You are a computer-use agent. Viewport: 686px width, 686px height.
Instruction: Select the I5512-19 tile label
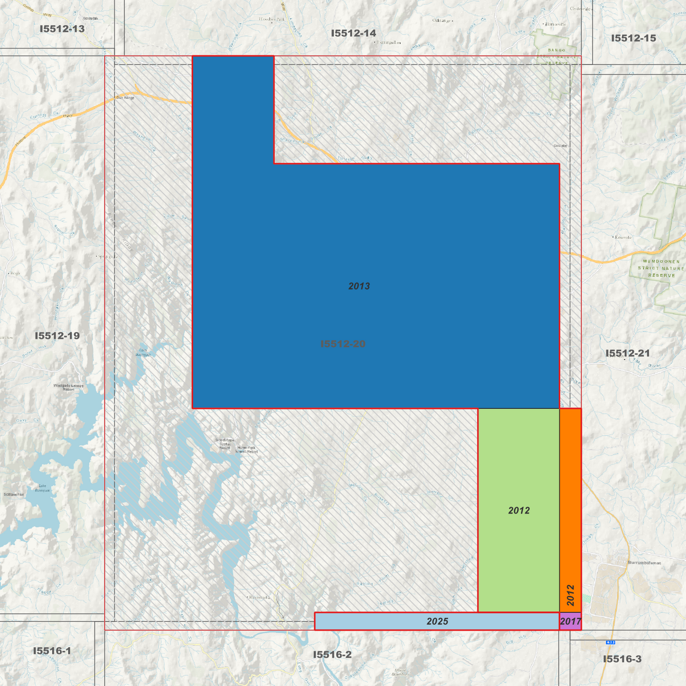click(57, 336)
